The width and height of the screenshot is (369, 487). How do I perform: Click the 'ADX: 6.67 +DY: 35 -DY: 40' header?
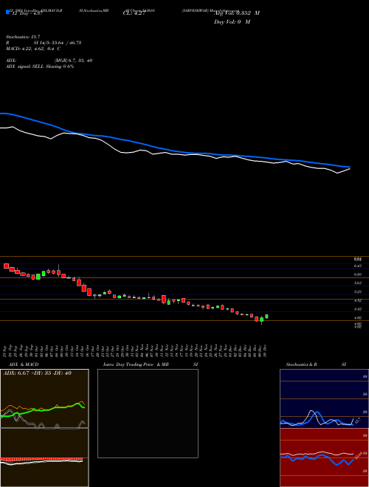(37, 373)
